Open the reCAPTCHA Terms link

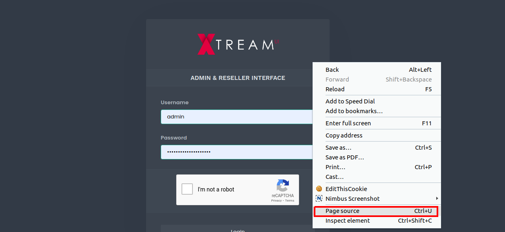point(289,201)
